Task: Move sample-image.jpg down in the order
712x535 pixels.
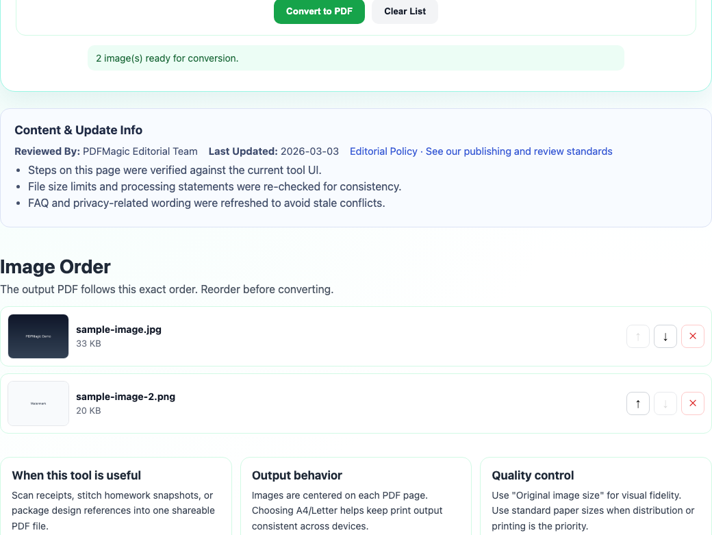Action: [x=665, y=336]
